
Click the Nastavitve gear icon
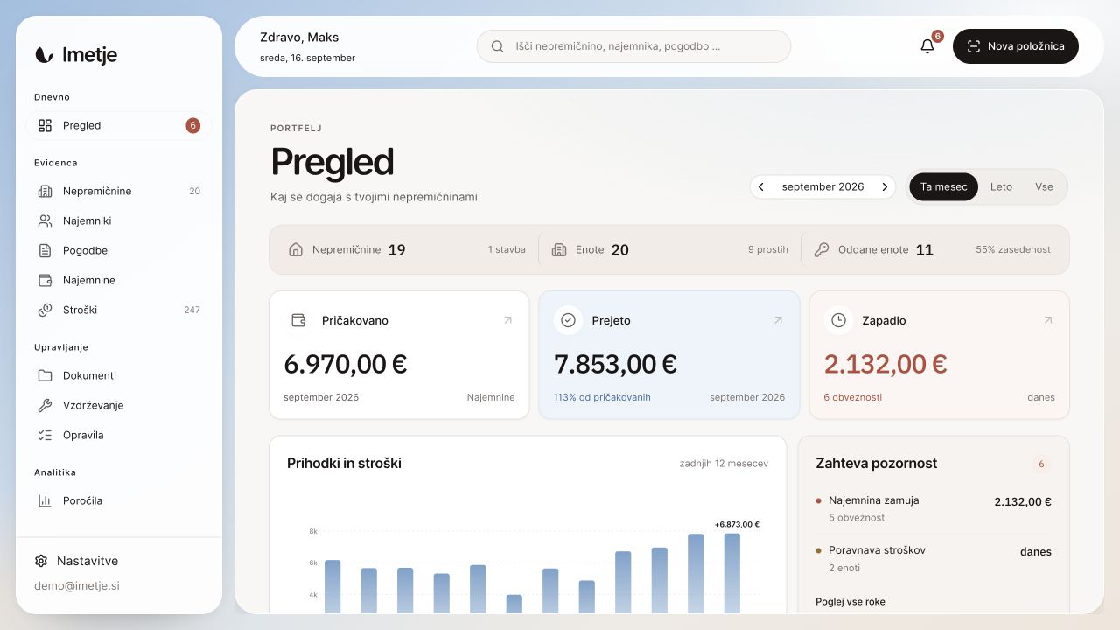pyautogui.click(x=41, y=561)
